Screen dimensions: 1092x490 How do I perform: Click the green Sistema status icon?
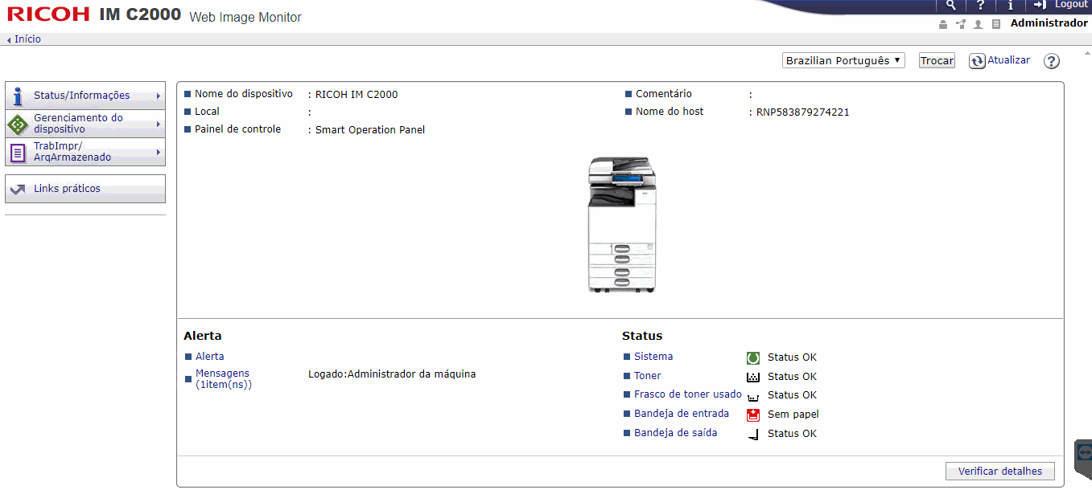pos(753,357)
